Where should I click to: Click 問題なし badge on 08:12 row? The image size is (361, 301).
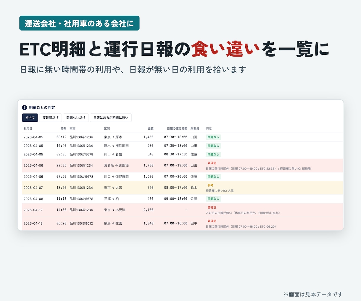(213, 137)
